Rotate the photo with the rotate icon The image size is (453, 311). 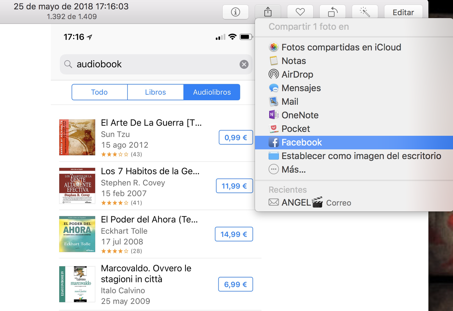pos(333,12)
